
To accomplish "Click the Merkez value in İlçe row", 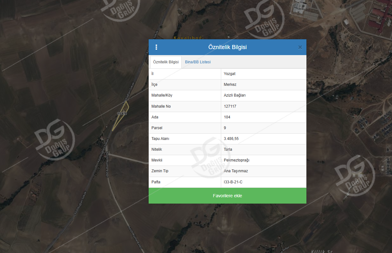I will [230, 85].
